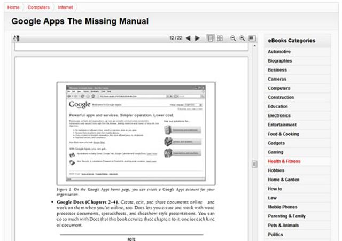This screenshot has width=342, height=241.
Task: Click the Google Apps screenshot figure
Action: (136, 134)
